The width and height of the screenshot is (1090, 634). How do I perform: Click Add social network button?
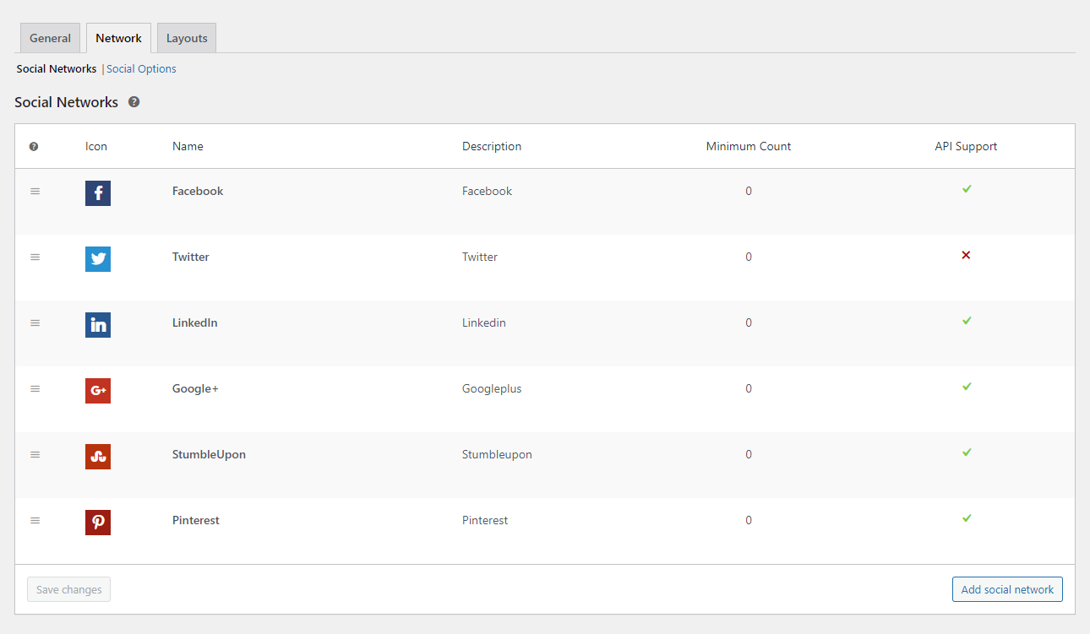(1007, 589)
